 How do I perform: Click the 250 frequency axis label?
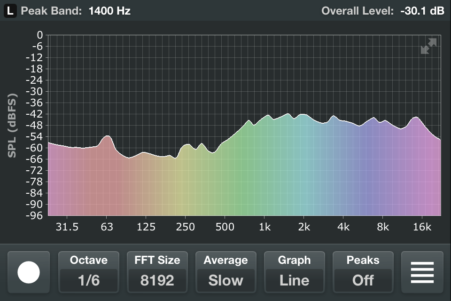[185, 227]
